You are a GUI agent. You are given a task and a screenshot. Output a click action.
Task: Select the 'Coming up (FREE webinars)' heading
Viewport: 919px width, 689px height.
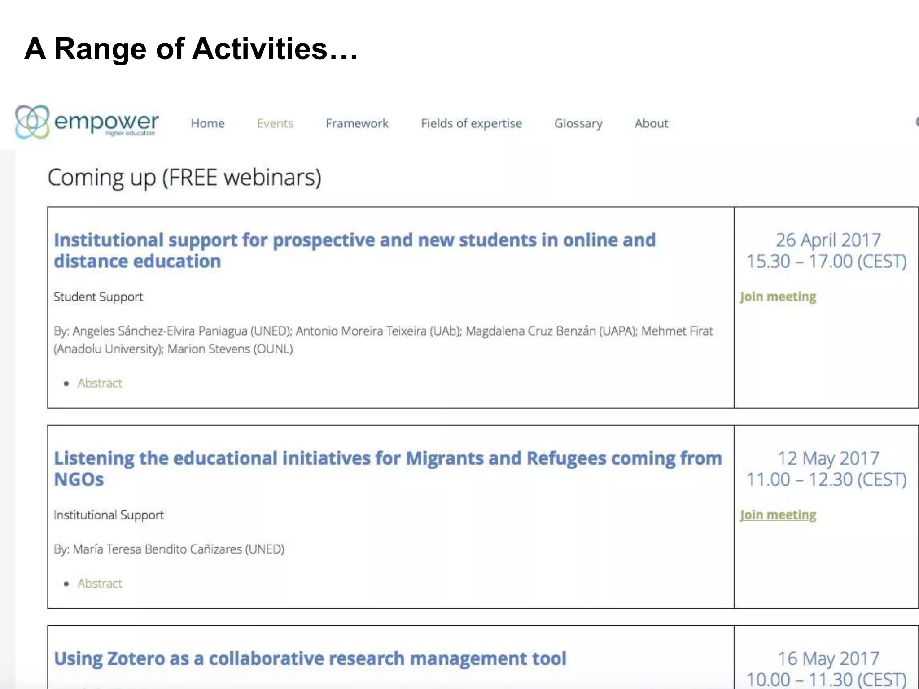184,178
